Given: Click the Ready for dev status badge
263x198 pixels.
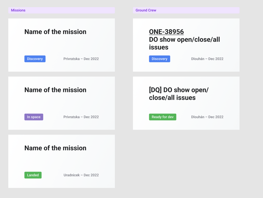Looking at the screenshot, I should [163, 117].
